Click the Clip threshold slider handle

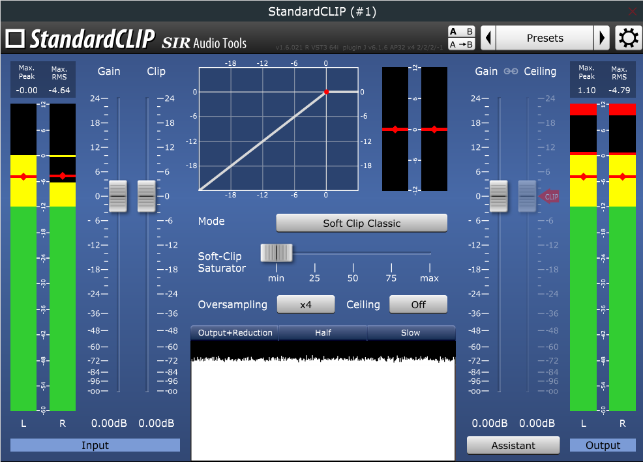(x=146, y=196)
